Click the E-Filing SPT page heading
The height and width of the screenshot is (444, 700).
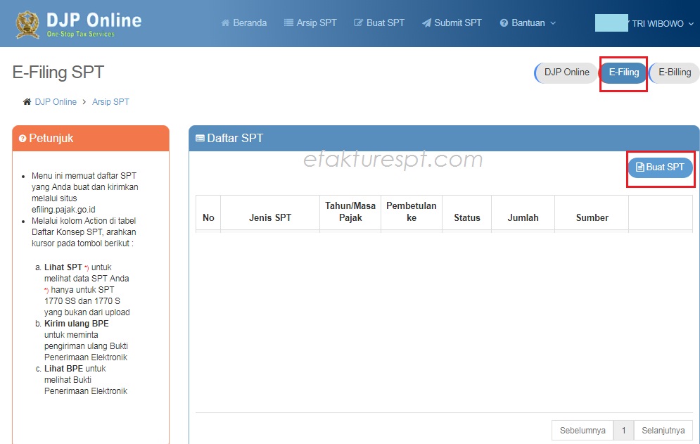(58, 72)
